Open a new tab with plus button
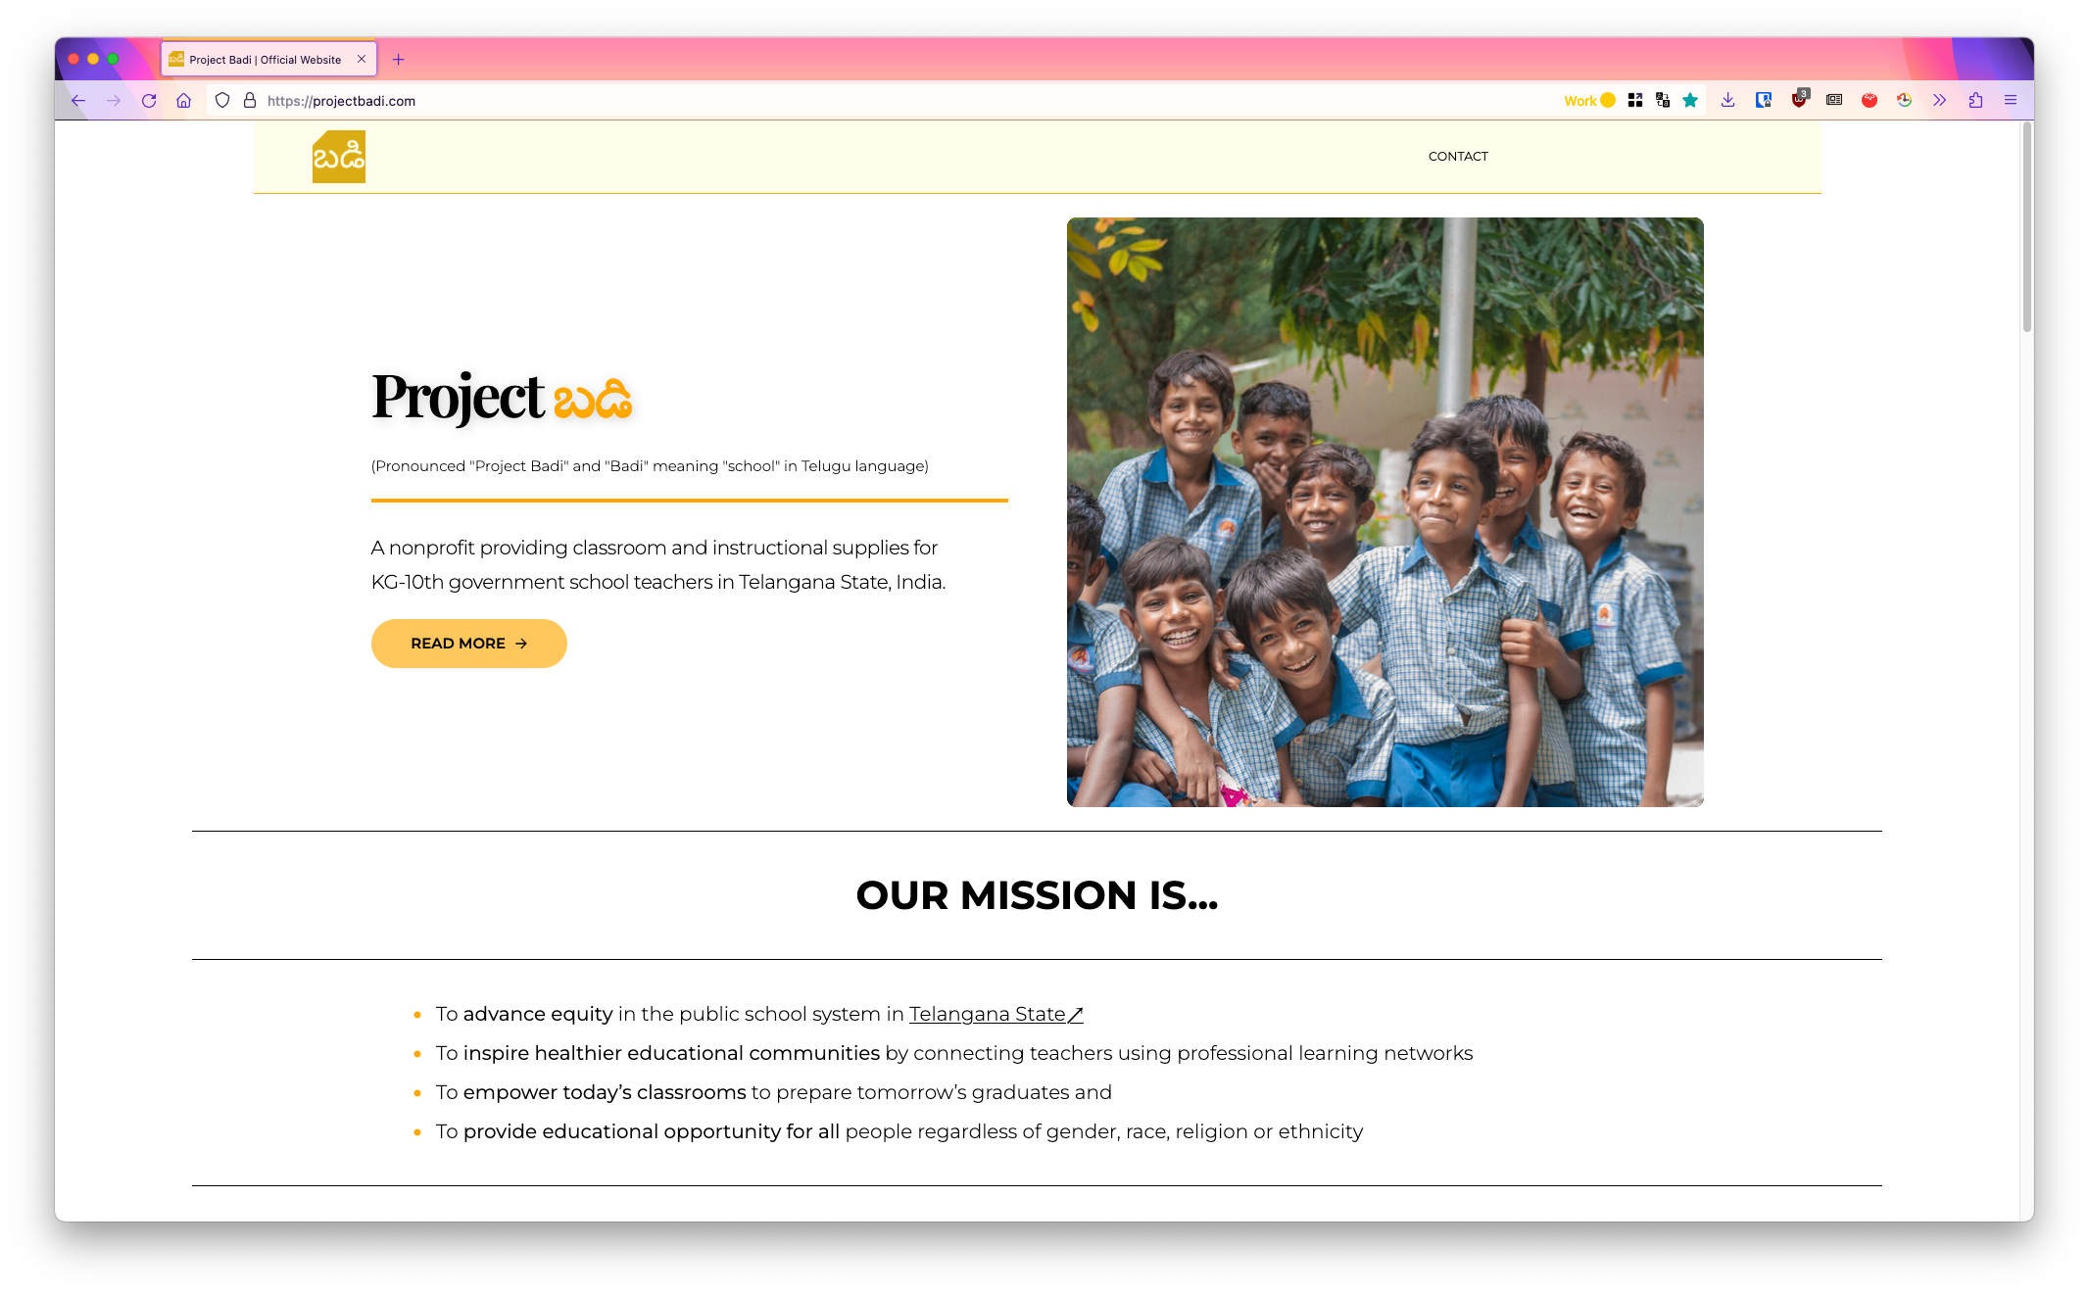The width and height of the screenshot is (2089, 1294). [x=398, y=60]
